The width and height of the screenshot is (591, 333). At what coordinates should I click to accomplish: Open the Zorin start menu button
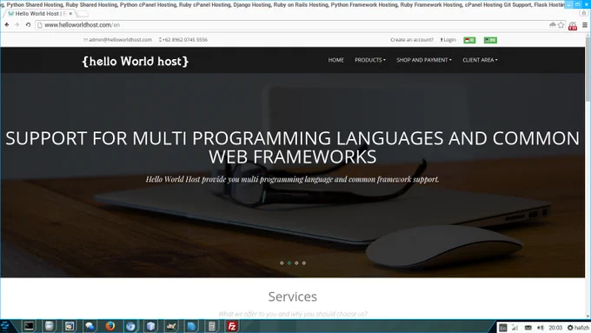pyautogui.click(x=5, y=326)
